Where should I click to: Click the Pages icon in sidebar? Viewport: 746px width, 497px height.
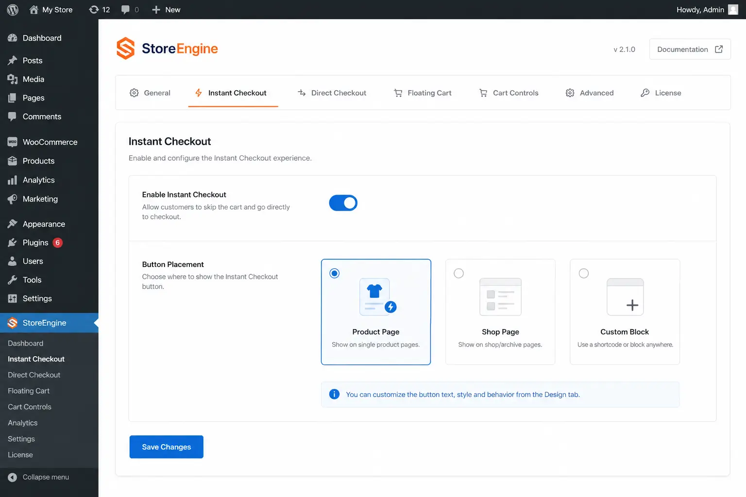[x=13, y=98]
